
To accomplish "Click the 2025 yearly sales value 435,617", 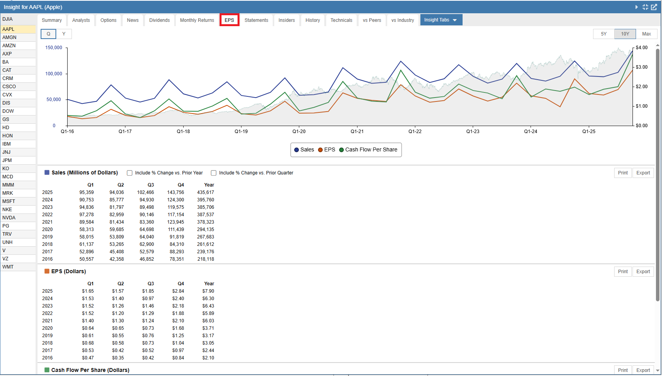I will [x=206, y=192].
